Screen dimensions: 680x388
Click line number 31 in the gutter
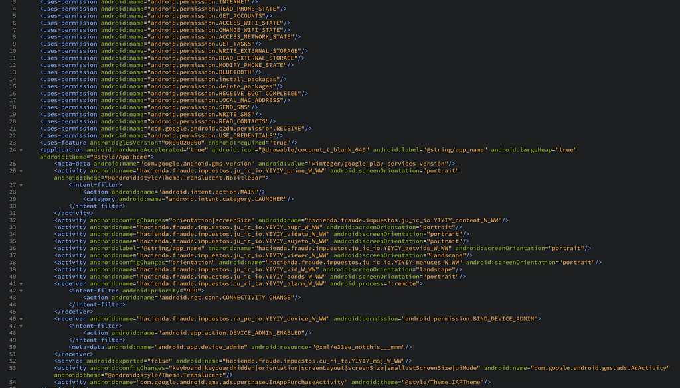pyautogui.click(x=13, y=213)
